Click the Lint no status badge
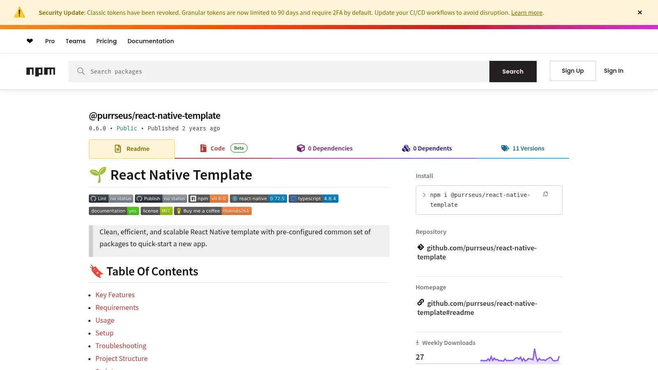658x370 pixels. click(x=111, y=199)
